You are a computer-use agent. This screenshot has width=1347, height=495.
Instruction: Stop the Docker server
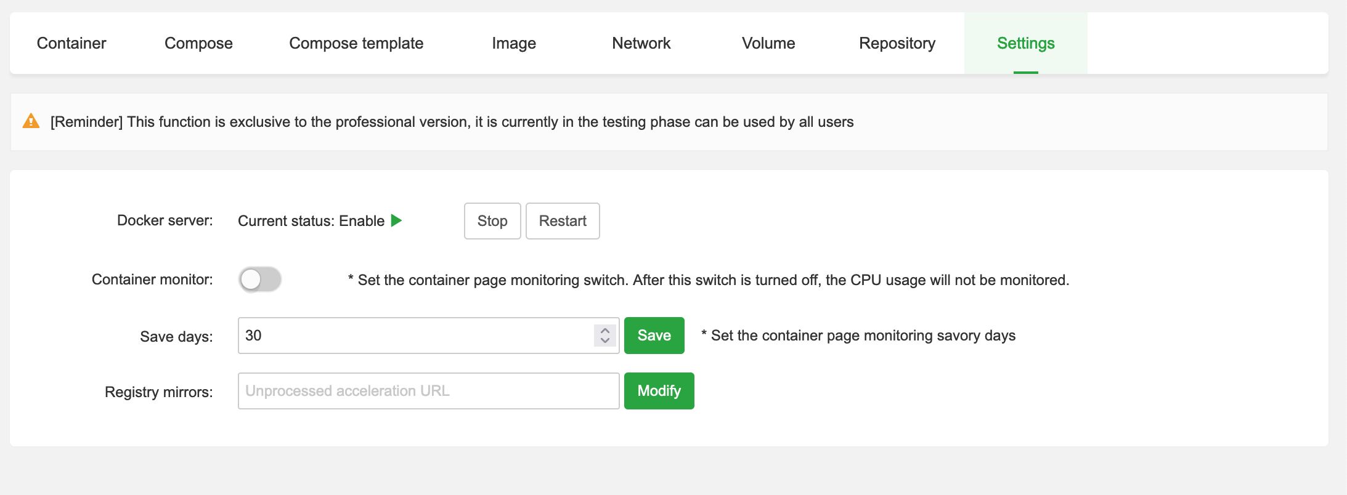[x=492, y=221]
